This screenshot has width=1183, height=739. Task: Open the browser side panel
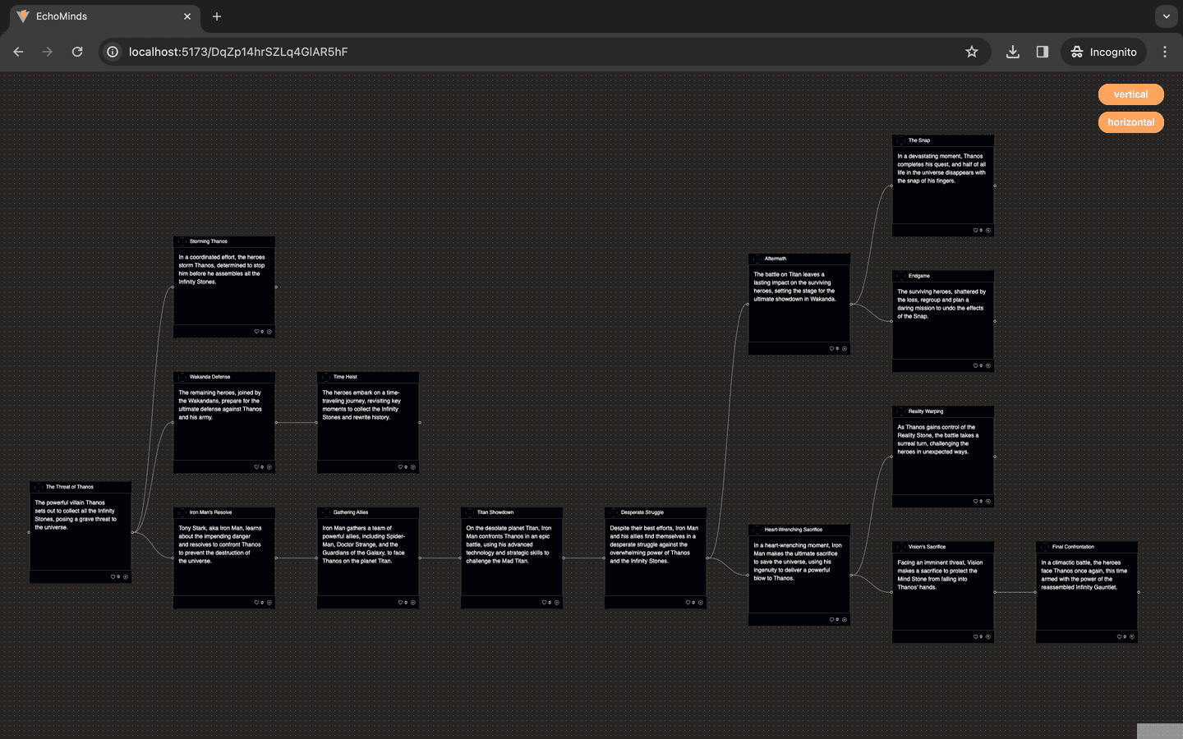(x=1043, y=52)
